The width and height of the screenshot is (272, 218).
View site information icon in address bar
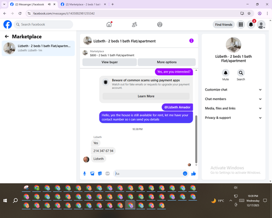[29, 14]
